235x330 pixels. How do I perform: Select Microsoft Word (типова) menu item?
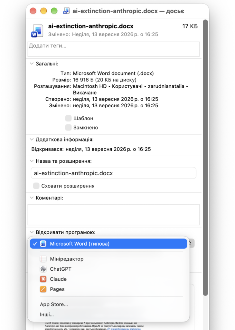108,244
